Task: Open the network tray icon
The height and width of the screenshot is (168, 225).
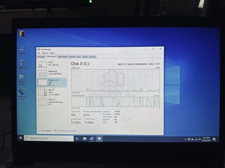Action: [196, 139]
